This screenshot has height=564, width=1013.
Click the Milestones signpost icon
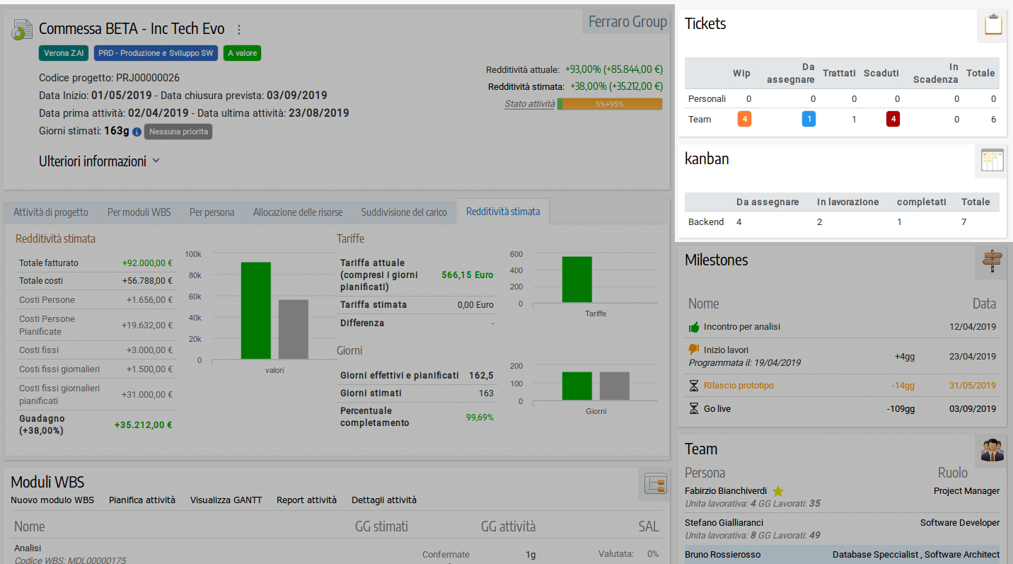click(x=991, y=261)
